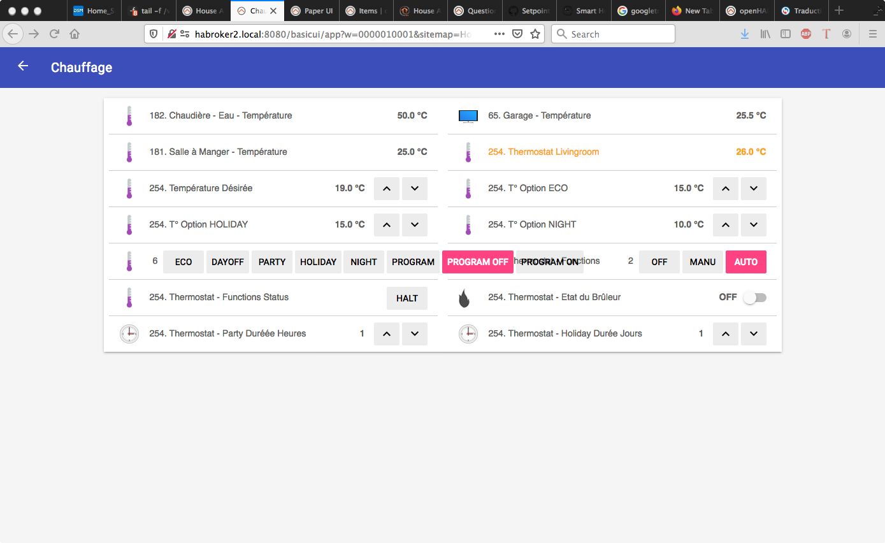
Task: Switch to the Paper UI browser tab
Action: 313,11
